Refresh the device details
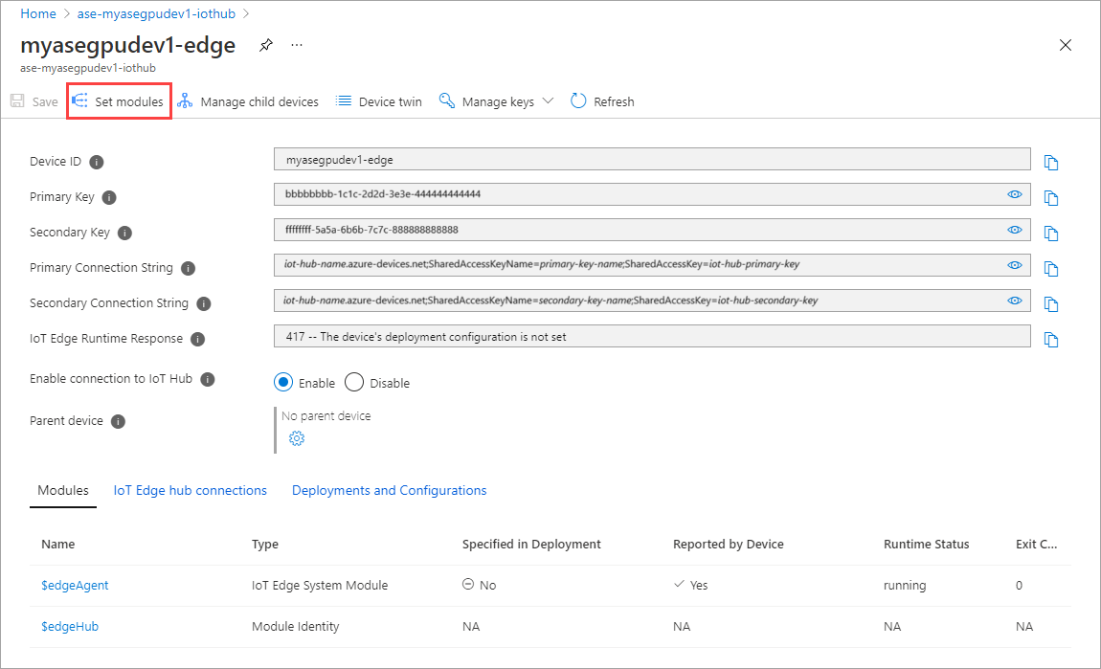 602,101
